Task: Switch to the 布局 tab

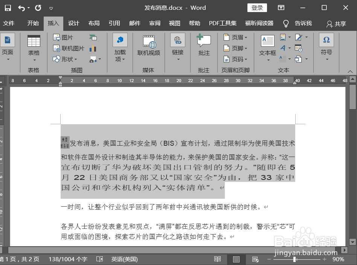Action: click(94, 23)
